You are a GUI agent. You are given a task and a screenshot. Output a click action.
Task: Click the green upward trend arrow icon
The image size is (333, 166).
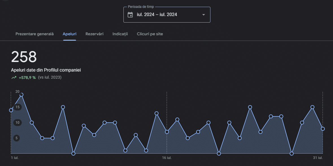[x=14, y=78]
